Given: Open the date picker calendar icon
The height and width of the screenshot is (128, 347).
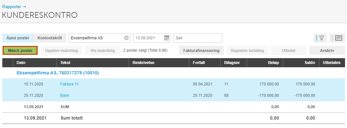Looking at the screenshot, I should tap(166, 38).
